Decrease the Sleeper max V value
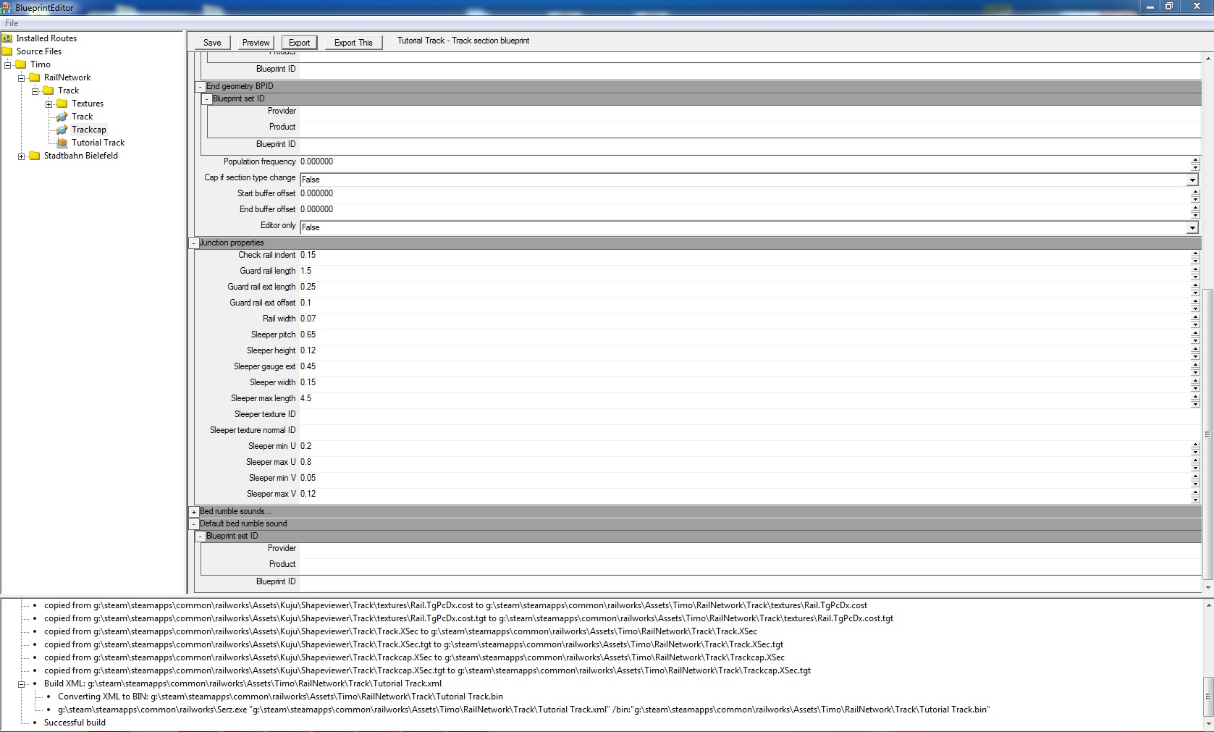The height and width of the screenshot is (732, 1214). coord(1195,498)
